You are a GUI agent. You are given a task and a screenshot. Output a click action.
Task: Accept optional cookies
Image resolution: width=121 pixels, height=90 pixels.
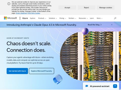pyautogui.click(x=67, y=7)
